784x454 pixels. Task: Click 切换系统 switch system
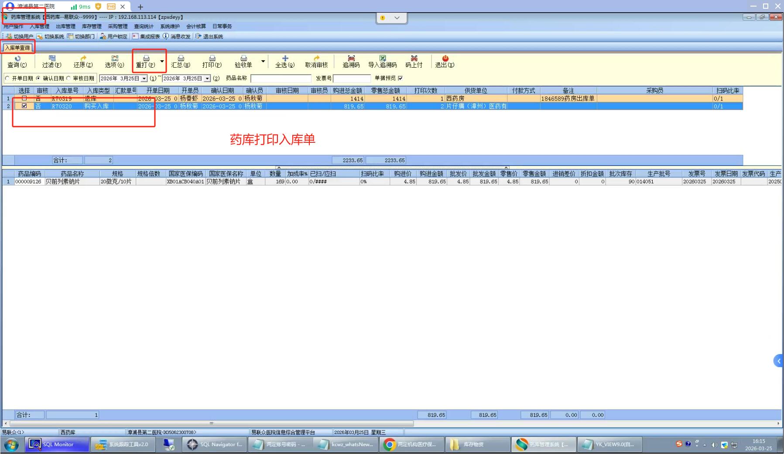pyautogui.click(x=50, y=36)
